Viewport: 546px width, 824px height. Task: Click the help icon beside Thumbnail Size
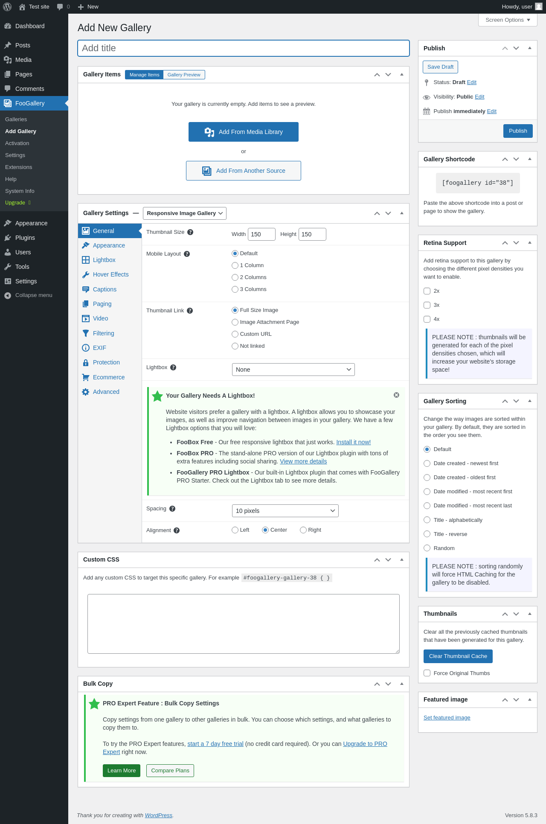pyautogui.click(x=190, y=232)
